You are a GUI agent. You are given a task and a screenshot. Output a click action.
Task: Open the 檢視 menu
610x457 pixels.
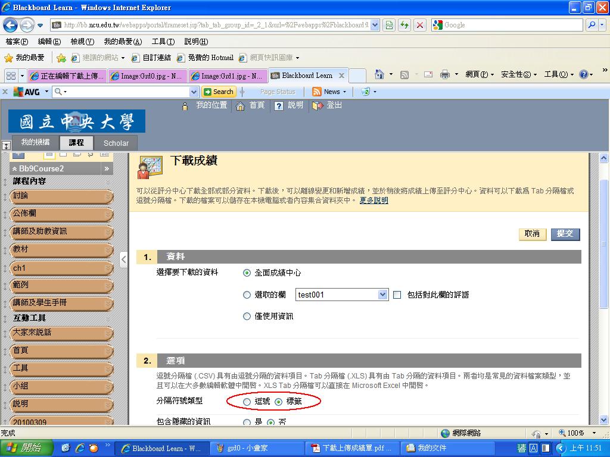tap(82, 42)
